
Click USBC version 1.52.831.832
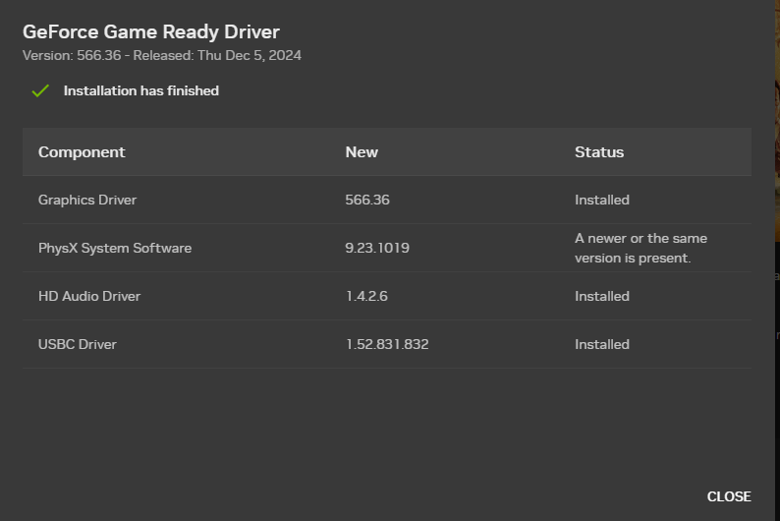tap(387, 344)
